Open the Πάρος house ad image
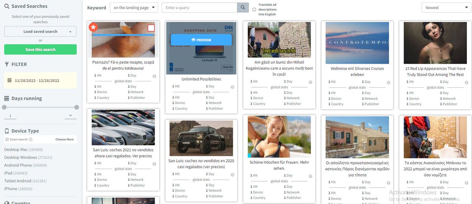 point(358,137)
